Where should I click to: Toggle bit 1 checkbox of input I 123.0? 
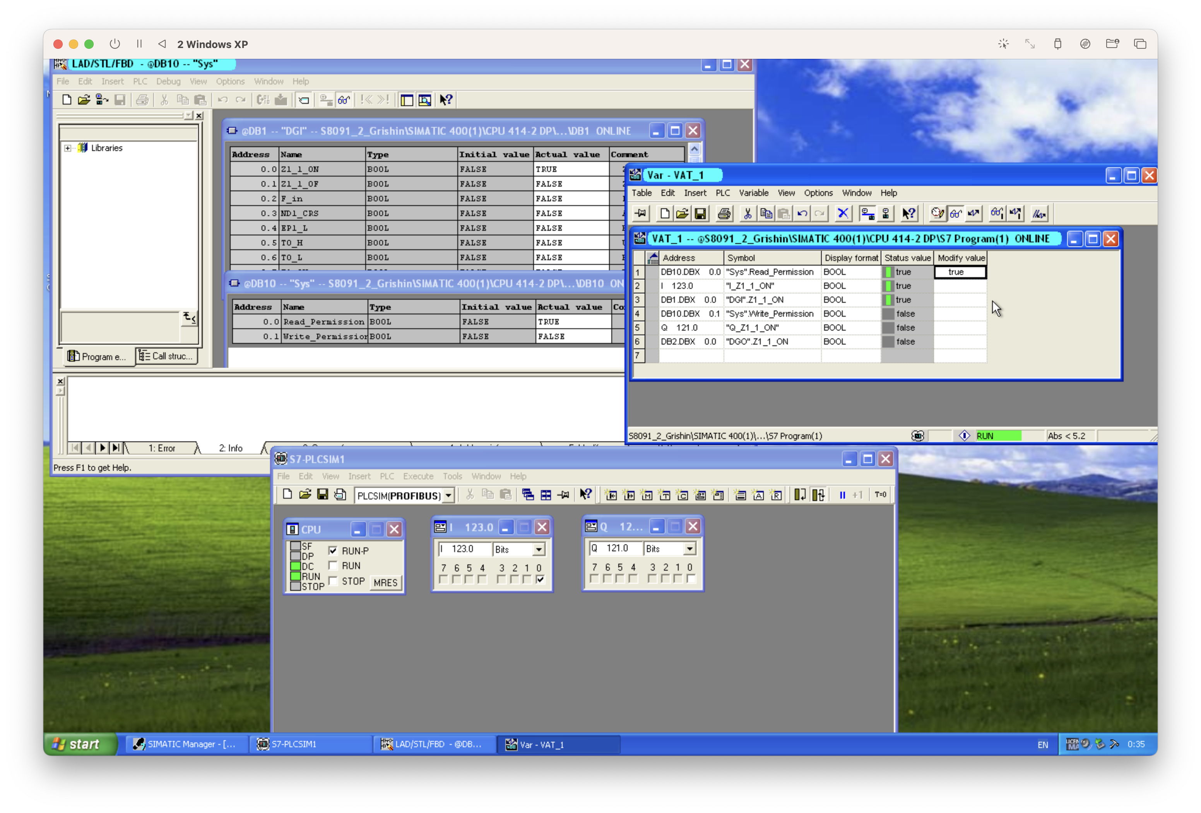click(x=527, y=580)
